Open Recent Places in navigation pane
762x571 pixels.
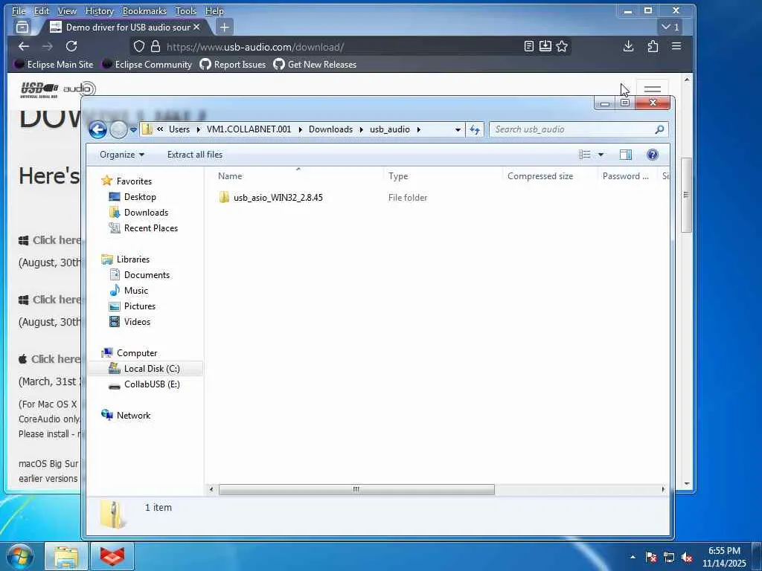pyautogui.click(x=150, y=228)
